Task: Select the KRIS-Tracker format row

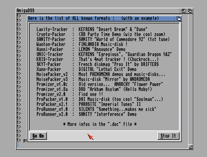Action: (98, 59)
